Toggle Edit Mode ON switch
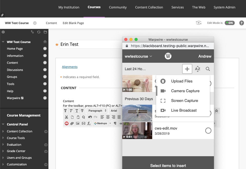This screenshot has height=169, width=246. pos(230,23)
